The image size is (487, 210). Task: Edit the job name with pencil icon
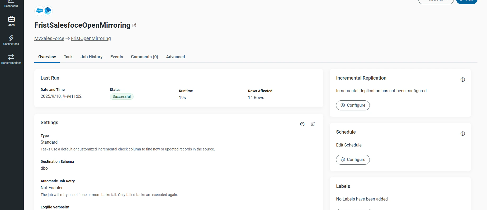pos(134,25)
